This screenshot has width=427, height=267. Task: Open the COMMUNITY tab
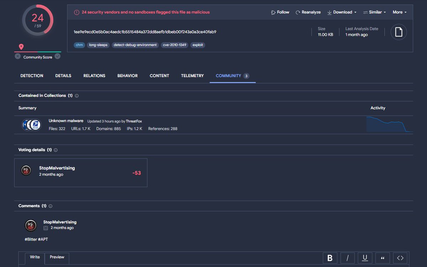228,76
